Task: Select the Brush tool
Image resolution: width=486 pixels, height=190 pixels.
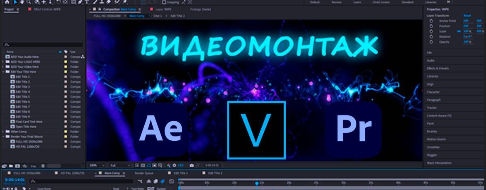Action: [x=95, y=2]
